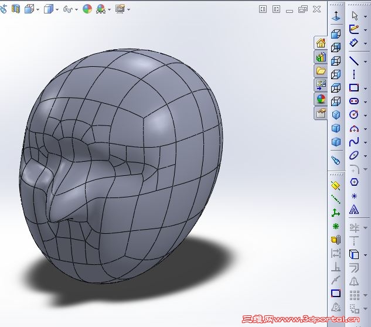This screenshot has width=371, height=327.
Task: Toggle the Section View tool
Action: pyautogui.click(x=16, y=9)
